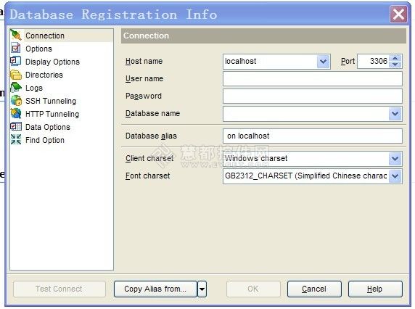Viewport: 415px width, 309px height.
Task: Open the Directories folder icon
Action: click(16, 75)
